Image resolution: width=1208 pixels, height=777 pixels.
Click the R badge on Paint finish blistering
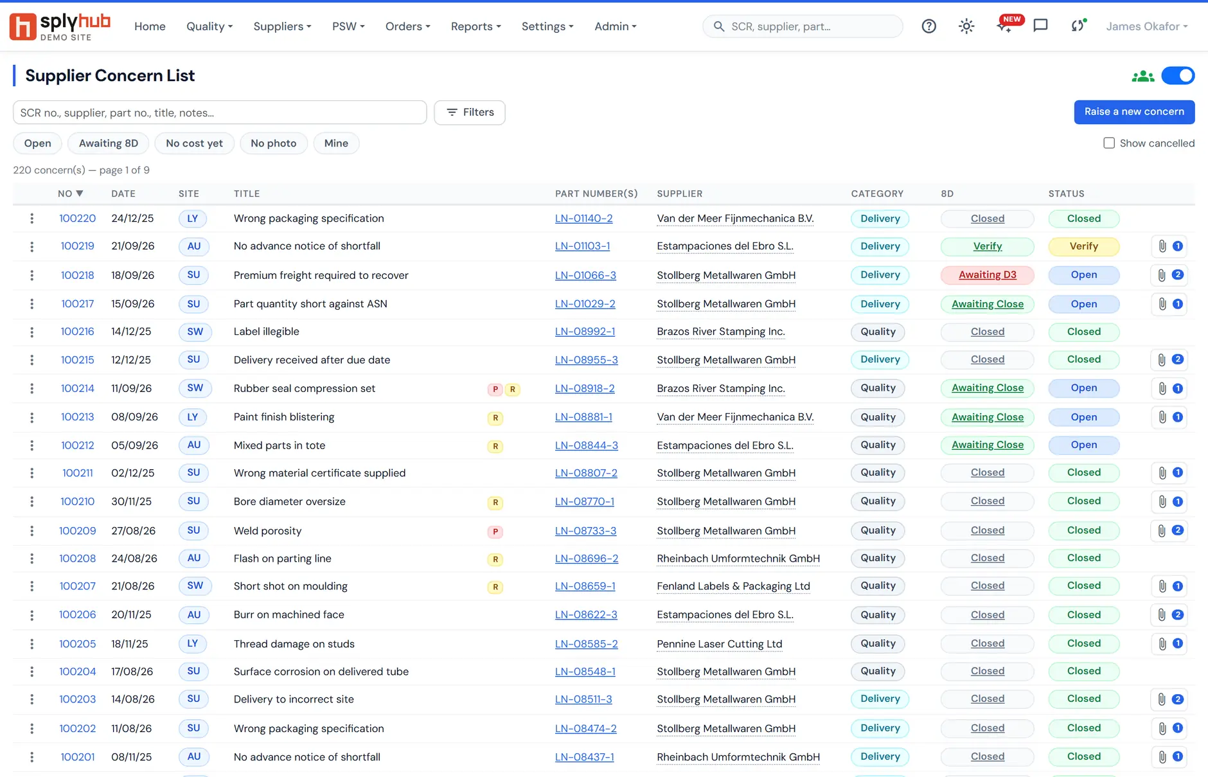point(495,418)
